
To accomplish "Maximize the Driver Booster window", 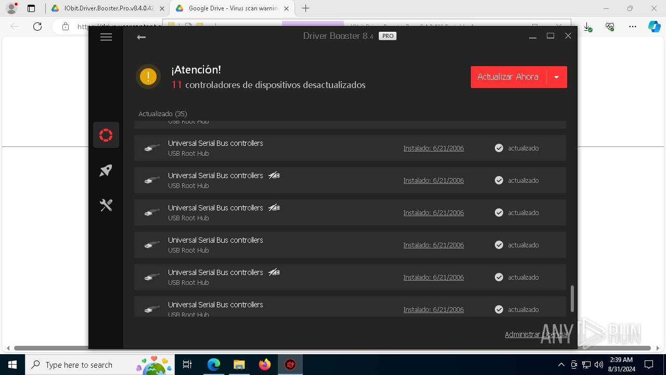I will pyautogui.click(x=550, y=36).
